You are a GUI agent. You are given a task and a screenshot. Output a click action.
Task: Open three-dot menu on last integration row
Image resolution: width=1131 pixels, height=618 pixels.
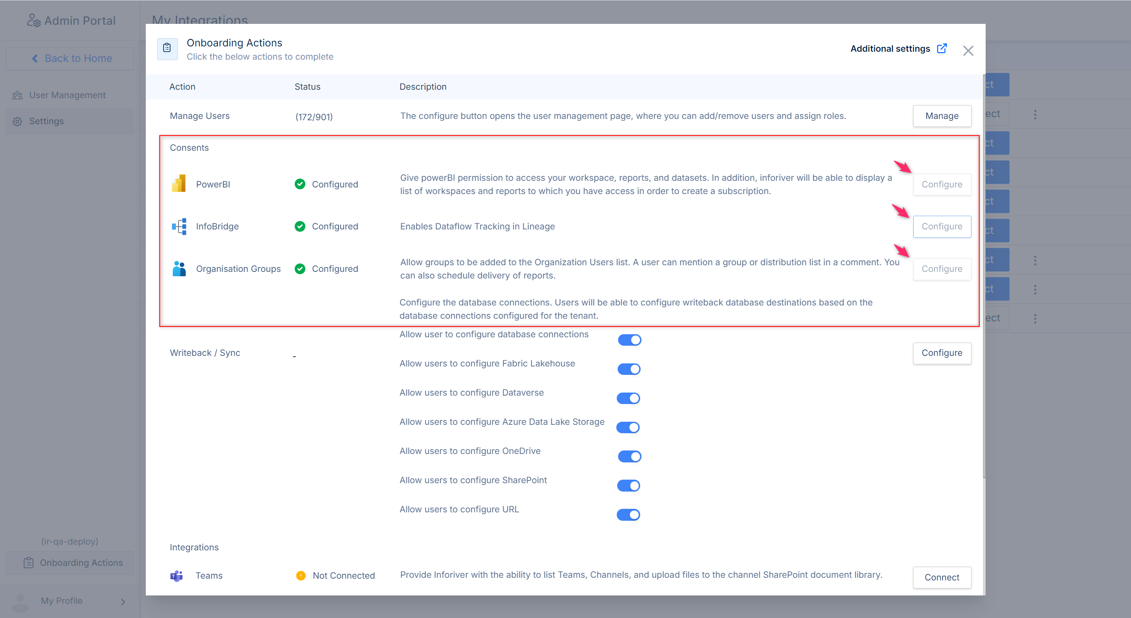click(1035, 319)
